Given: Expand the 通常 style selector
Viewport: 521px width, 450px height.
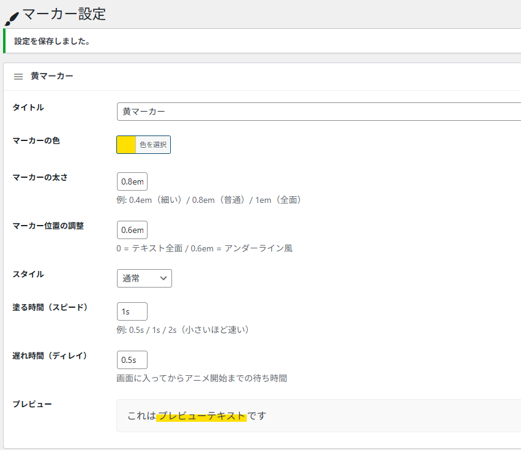Looking at the screenshot, I should pos(144,278).
